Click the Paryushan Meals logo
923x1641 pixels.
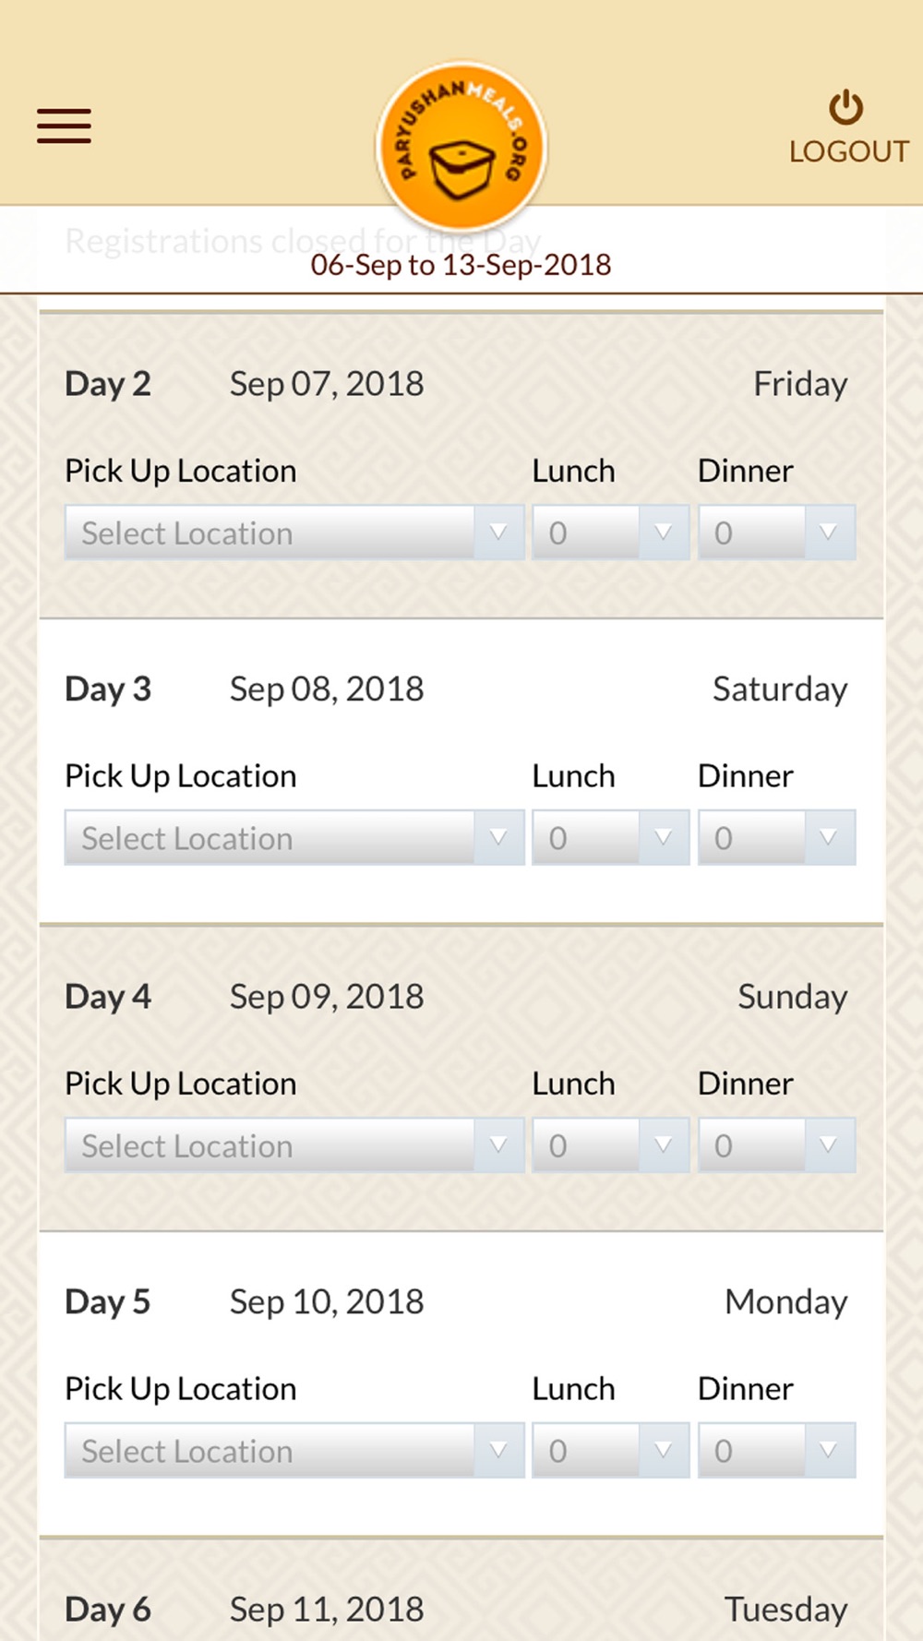pyautogui.click(x=461, y=146)
